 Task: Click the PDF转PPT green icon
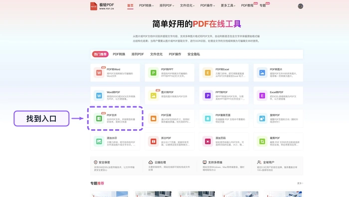point(154,73)
